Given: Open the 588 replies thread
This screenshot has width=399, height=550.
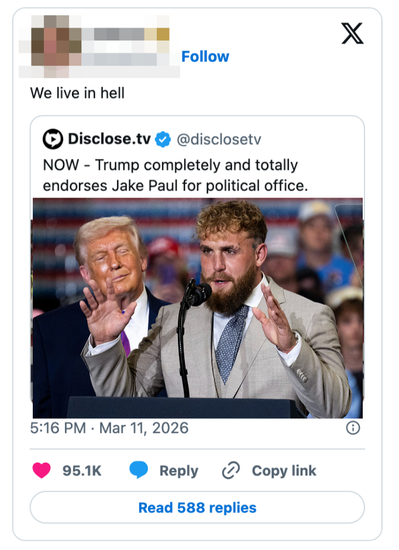Looking at the screenshot, I should coord(197,507).
